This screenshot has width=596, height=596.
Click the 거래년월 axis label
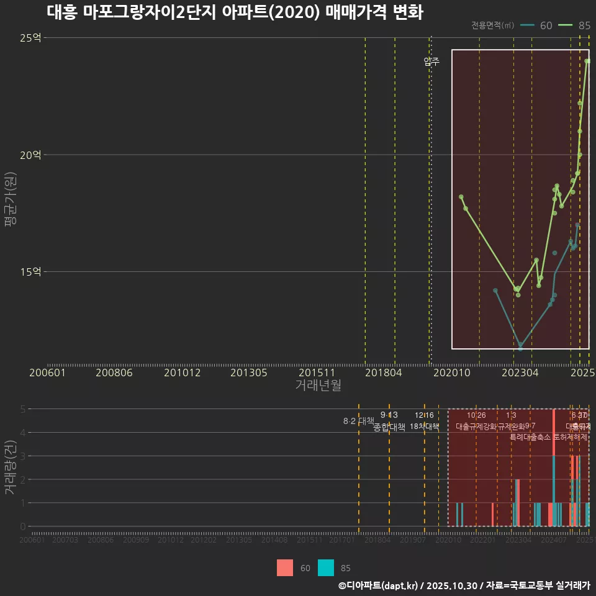(x=318, y=386)
